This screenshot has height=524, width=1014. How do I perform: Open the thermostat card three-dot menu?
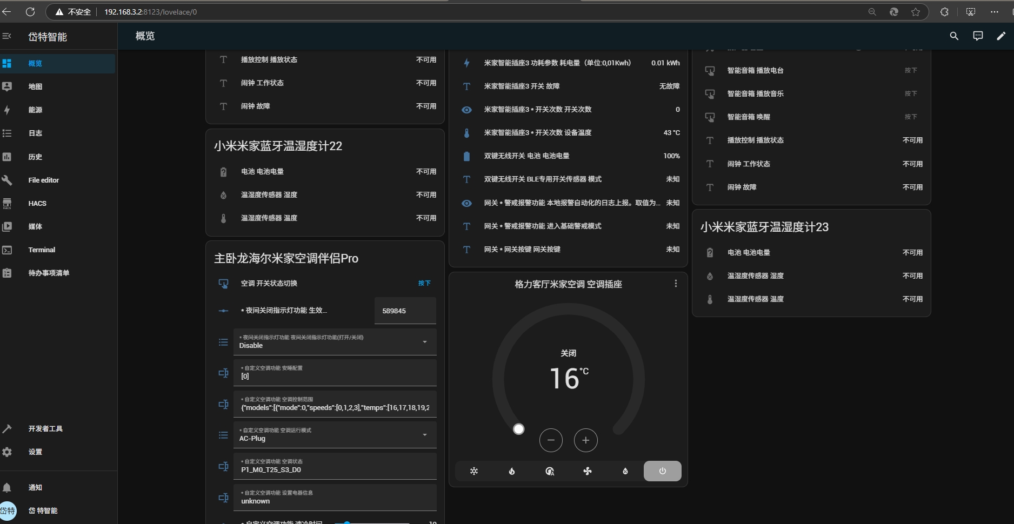click(x=676, y=284)
